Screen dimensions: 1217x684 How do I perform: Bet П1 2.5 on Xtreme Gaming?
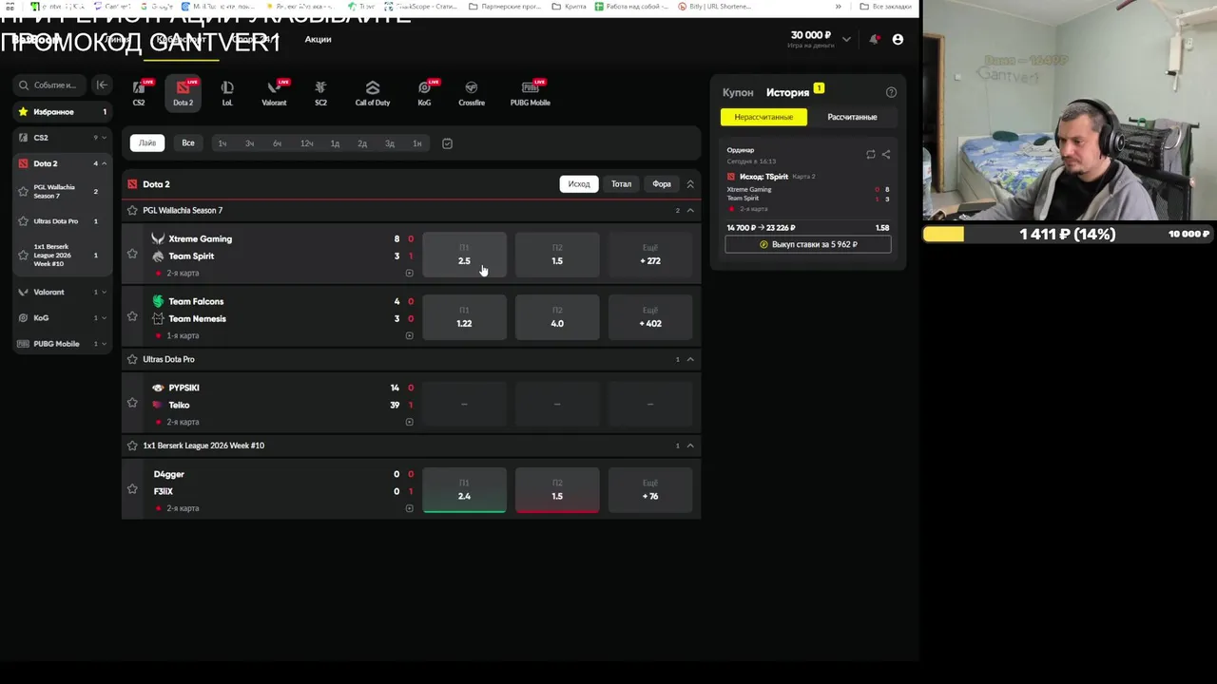pos(464,255)
